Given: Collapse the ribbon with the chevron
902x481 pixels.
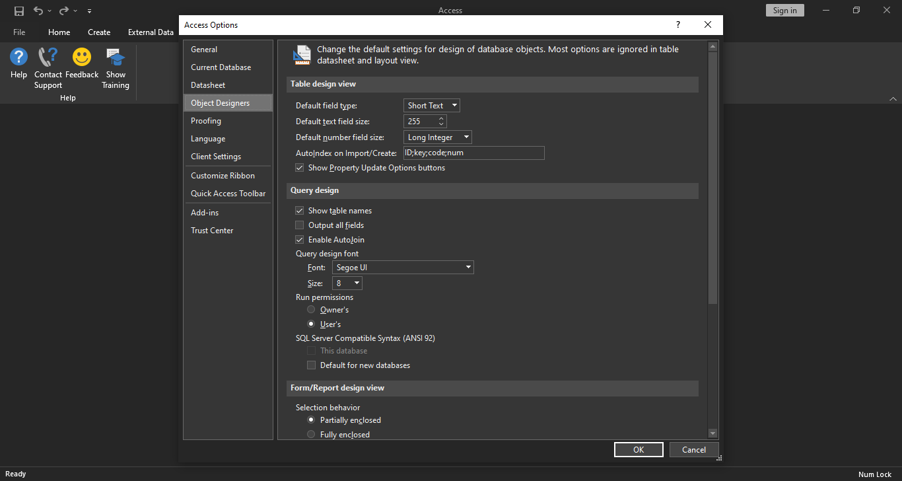Looking at the screenshot, I should click(x=893, y=98).
